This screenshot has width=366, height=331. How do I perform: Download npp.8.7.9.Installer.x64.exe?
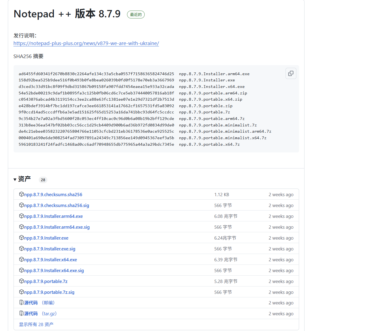[51, 260]
